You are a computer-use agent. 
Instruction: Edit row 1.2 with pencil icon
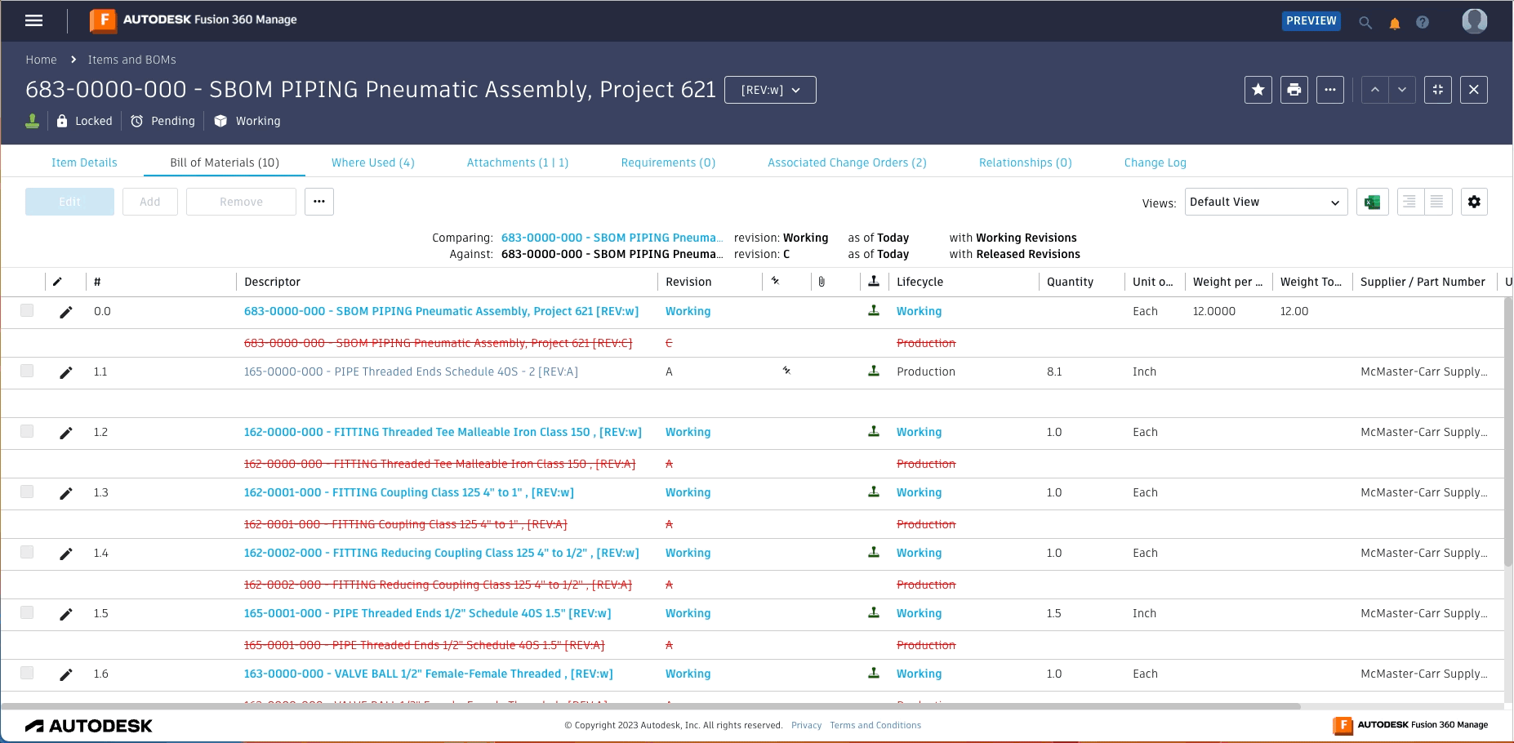click(66, 433)
